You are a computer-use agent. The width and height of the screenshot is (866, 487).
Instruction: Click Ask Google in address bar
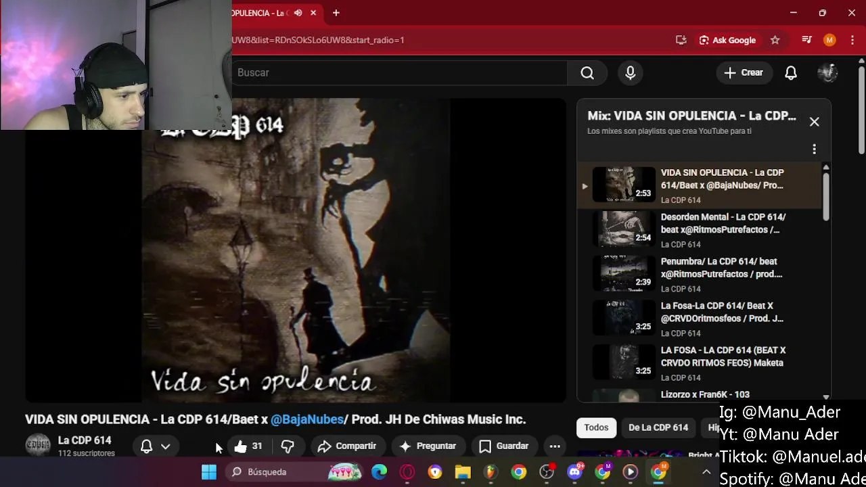[x=727, y=40]
